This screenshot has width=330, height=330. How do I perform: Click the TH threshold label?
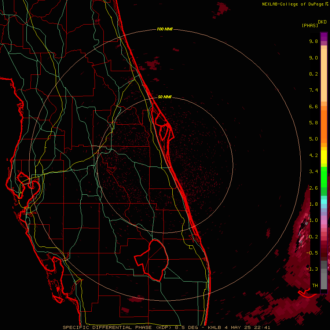(315, 285)
